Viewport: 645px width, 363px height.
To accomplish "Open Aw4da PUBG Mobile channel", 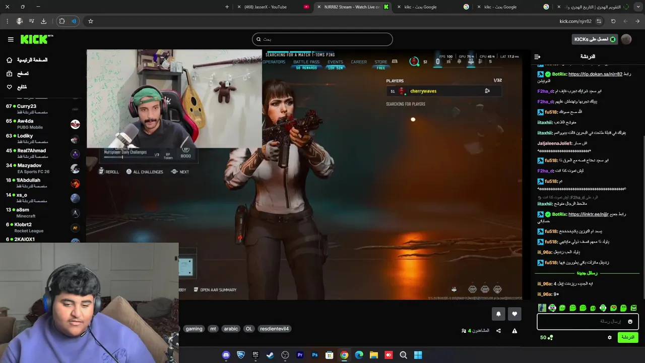I will tap(42, 124).
